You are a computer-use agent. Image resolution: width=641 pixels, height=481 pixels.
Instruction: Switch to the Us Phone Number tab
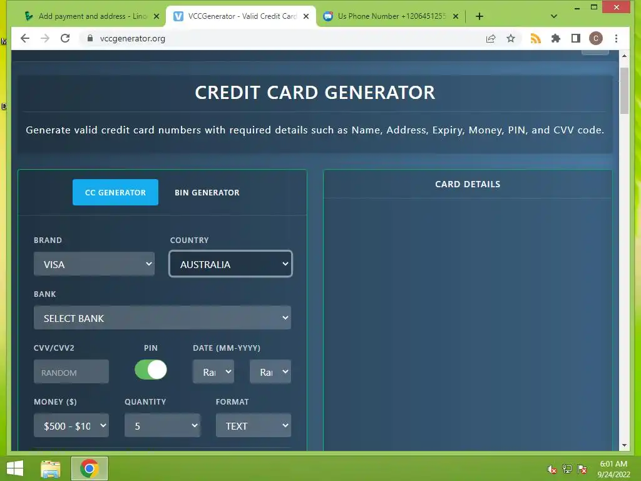(391, 16)
